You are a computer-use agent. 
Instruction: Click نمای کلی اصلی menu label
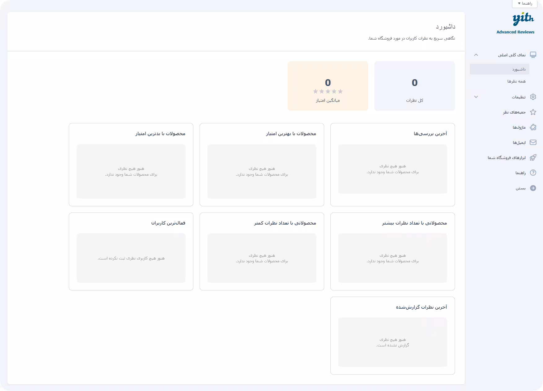click(x=512, y=55)
